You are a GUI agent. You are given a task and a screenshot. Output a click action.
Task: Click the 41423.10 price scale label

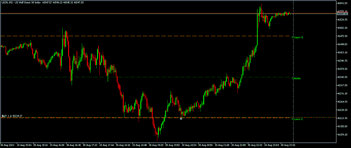tap(342, 52)
